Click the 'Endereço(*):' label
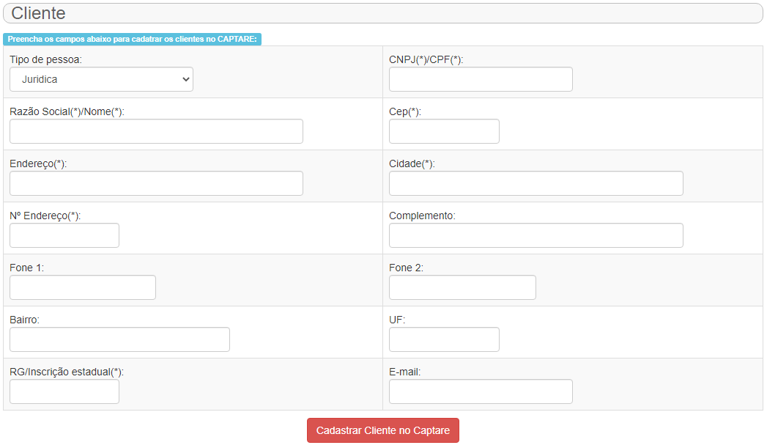 (x=38, y=164)
